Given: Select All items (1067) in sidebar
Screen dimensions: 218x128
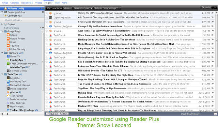Looking at the screenshot, I should [x=22, y=9].
